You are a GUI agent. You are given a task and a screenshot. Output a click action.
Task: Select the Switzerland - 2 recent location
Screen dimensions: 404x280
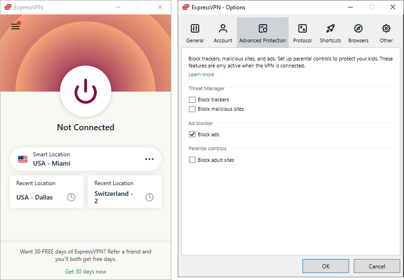pyautogui.click(x=125, y=192)
